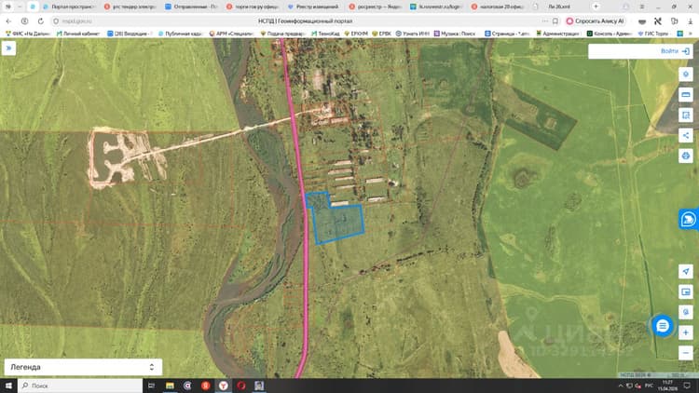Click the taskbar Поиск search box
699x393 pixels.
[x=80, y=386]
